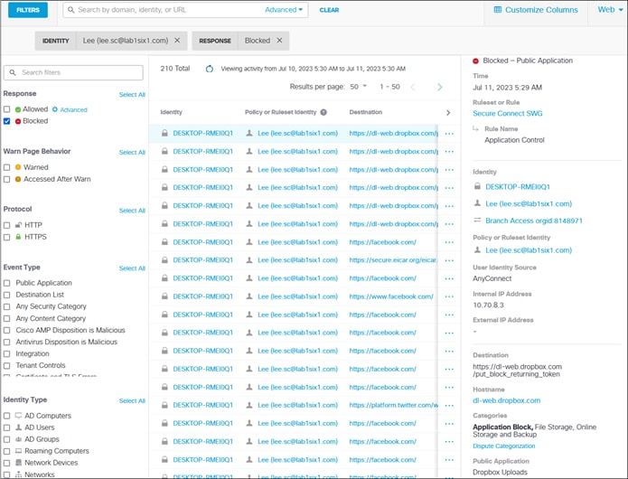Select All under Warn Page Behavior
This screenshot has height=479, width=628.
[132, 153]
